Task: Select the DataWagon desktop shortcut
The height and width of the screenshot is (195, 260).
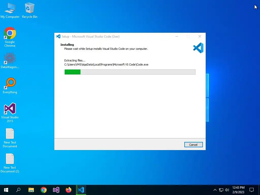Action: click(x=10, y=60)
